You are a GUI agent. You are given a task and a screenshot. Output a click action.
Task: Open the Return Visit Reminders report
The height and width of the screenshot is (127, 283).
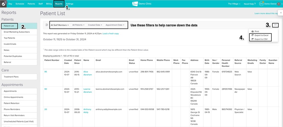point(19,115)
